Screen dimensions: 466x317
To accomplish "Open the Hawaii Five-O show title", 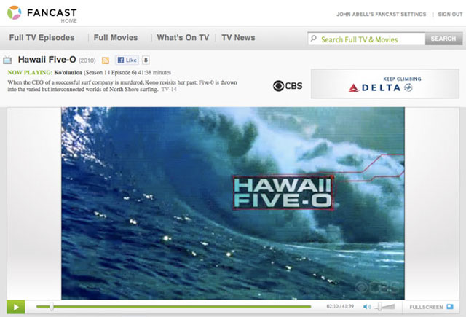I will (47, 60).
